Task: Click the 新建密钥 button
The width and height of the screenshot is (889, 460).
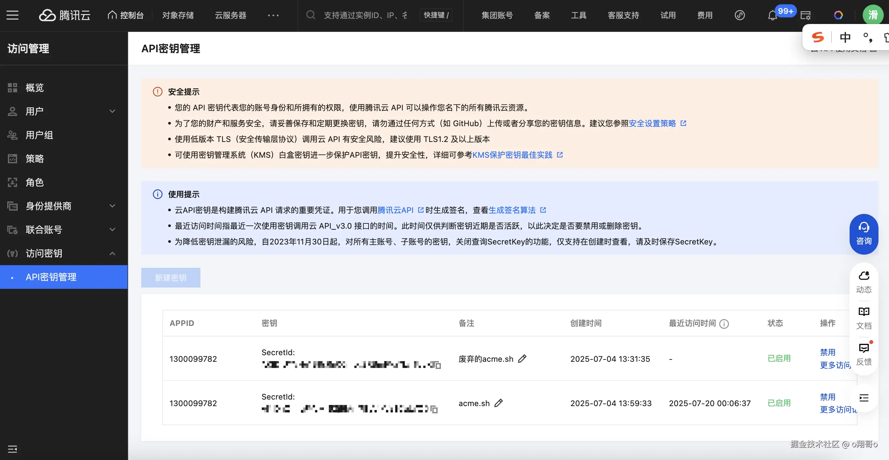Action: 171,277
